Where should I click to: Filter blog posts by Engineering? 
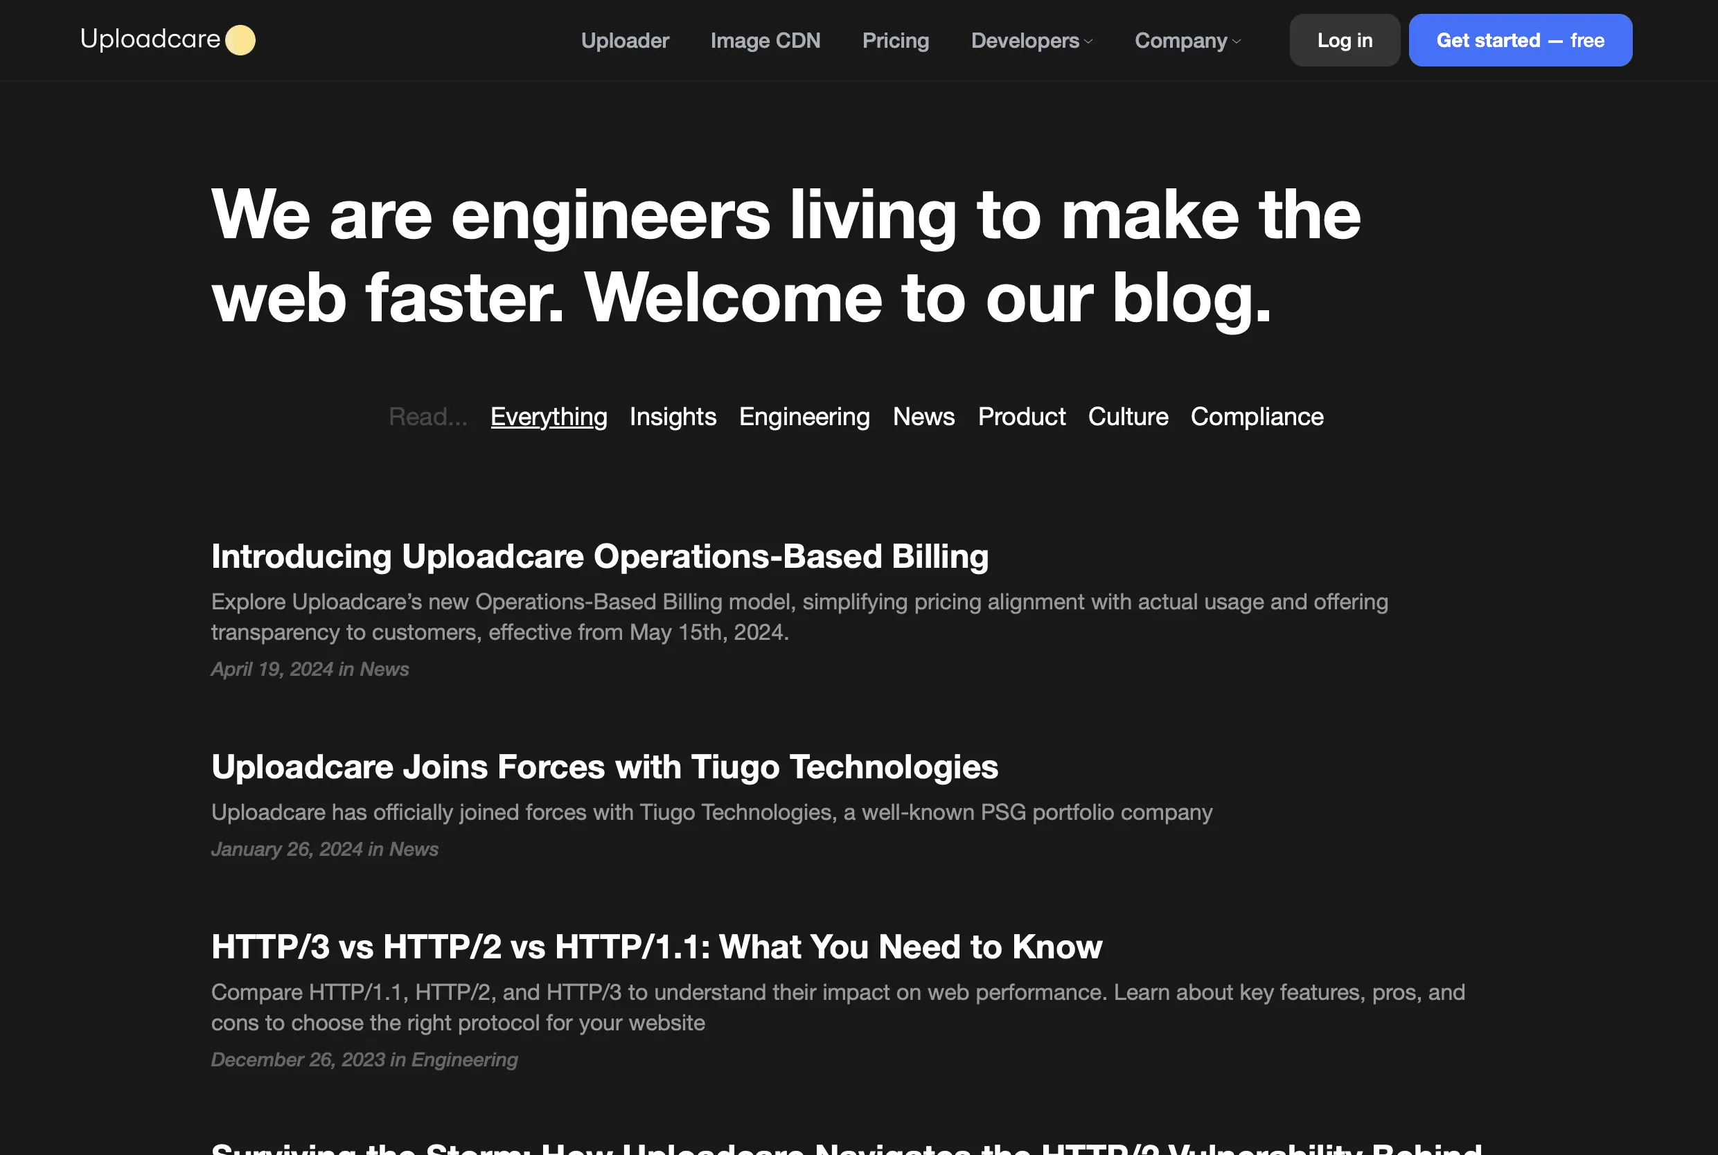[804, 417]
